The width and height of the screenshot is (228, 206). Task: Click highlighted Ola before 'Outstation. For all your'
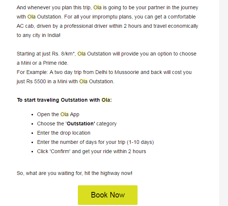[x=32, y=17]
